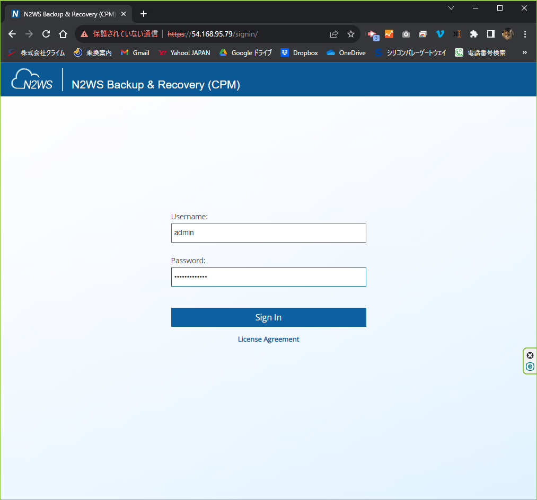Close the floating side widget with X
This screenshot has width=537, height=500.
530,355
